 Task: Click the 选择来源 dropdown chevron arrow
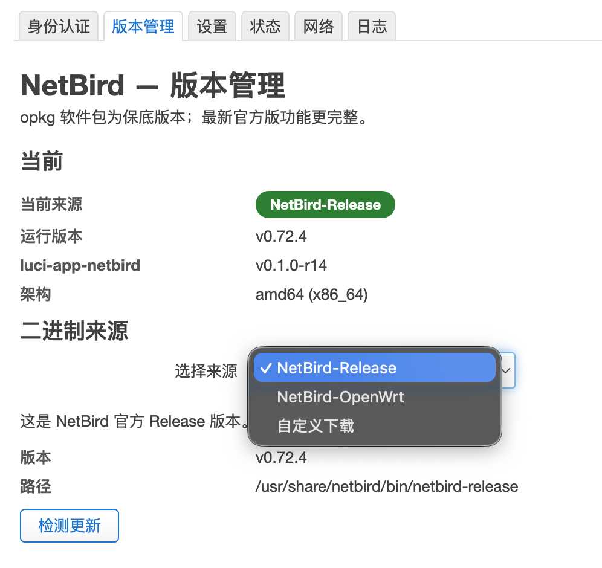pos(506,370)
